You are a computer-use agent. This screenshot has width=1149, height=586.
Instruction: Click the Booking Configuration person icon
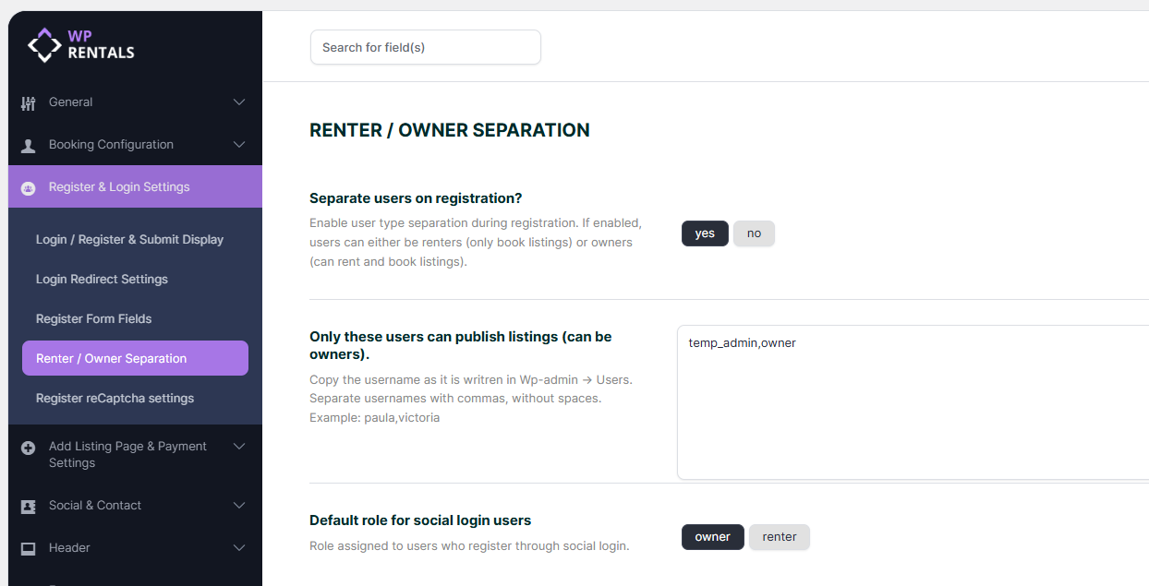pyautogui.click(x=28, y=145)
